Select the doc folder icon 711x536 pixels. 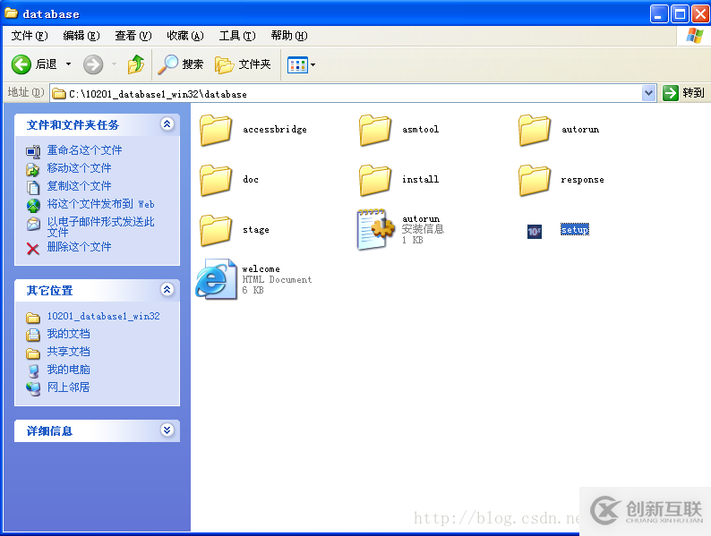coord(216,180)
